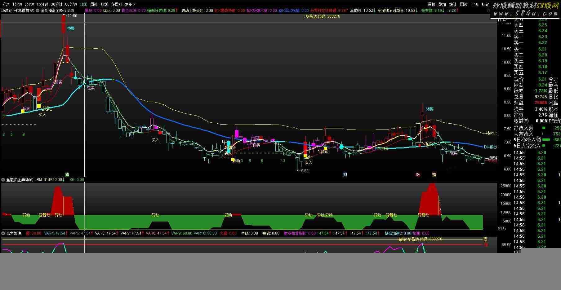The image size is (561, 290).
Task: Click the 强势上 line label
Action: (x=491, y=134)
